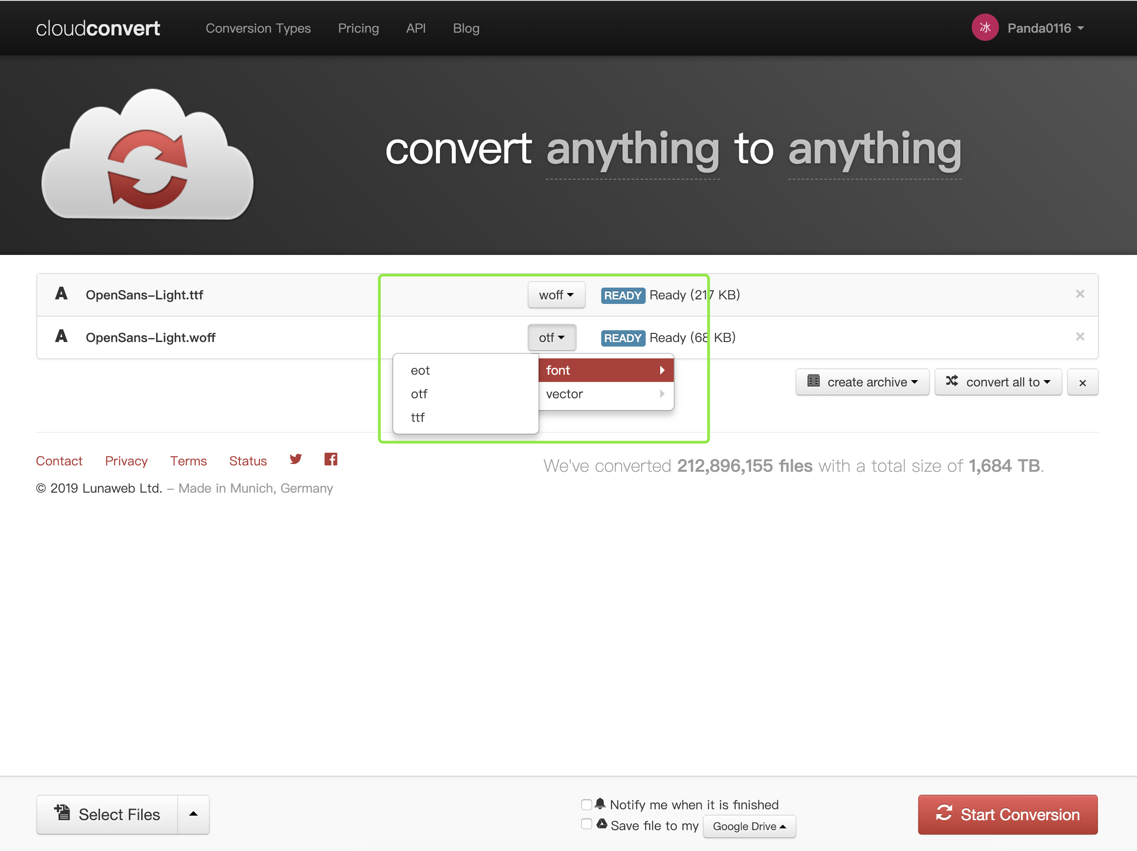Remove OpenSans-Light.woff with its X icon

(x=1079, y=337)
